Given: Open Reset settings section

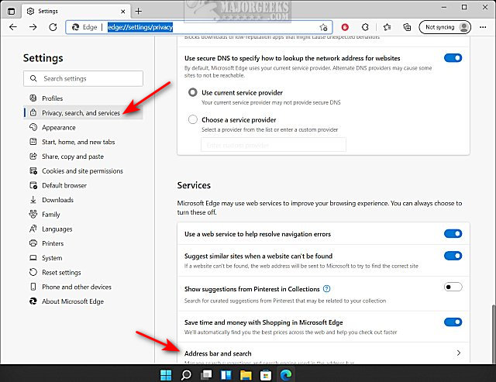Looking at the screenshot, I should pyautogui.click(x=83, y=273).
